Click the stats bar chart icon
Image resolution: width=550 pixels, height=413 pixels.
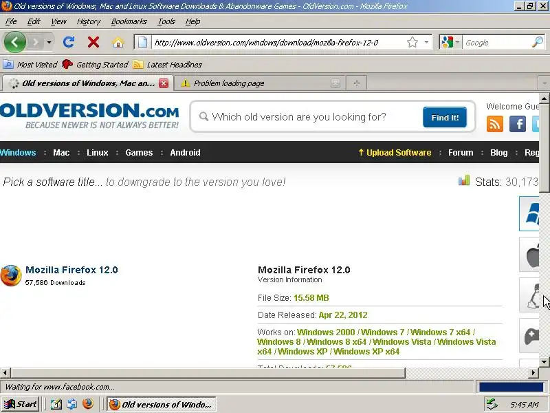463,180
